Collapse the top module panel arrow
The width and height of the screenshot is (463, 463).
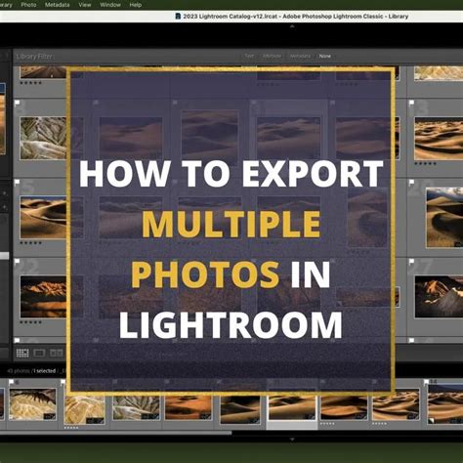coord(292,26)
